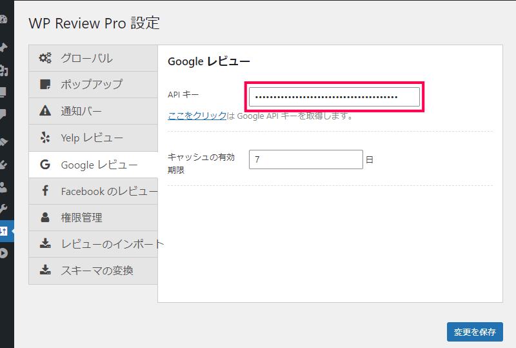
Task: Open the 通知バー settings tab
Action: pyautogui.click(x=93, y=111)
